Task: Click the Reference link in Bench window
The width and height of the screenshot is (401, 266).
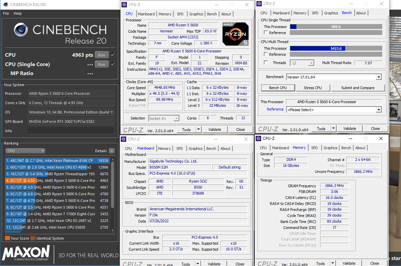Action: [275, 109]
